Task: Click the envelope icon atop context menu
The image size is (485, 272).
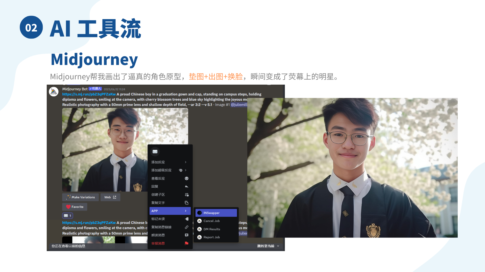Action: click(x=155, y=152)
